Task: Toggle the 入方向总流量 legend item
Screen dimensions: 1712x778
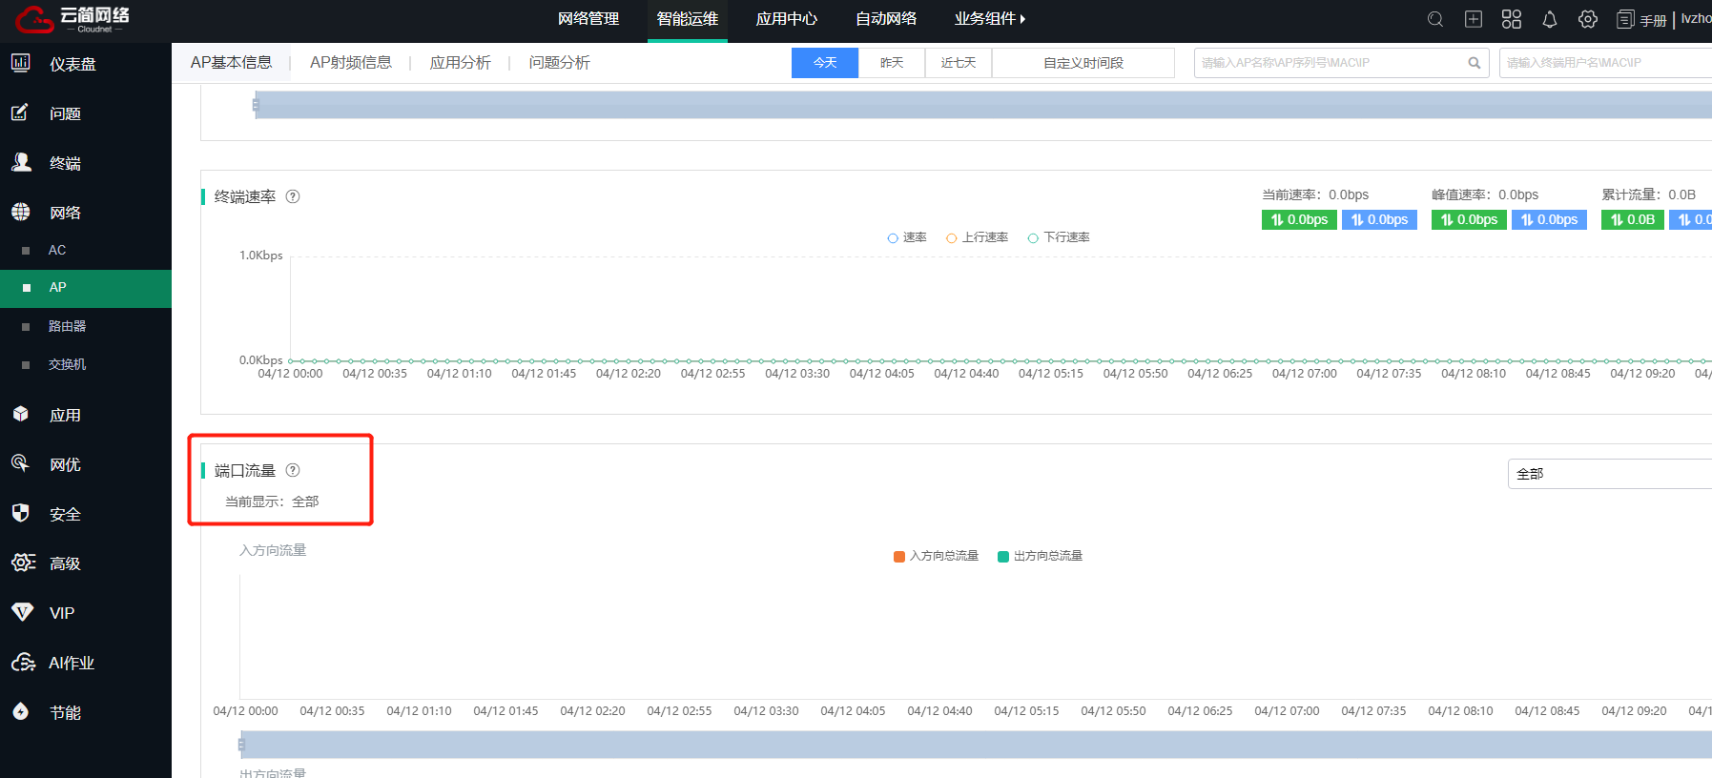Action: tap(936, 556)
